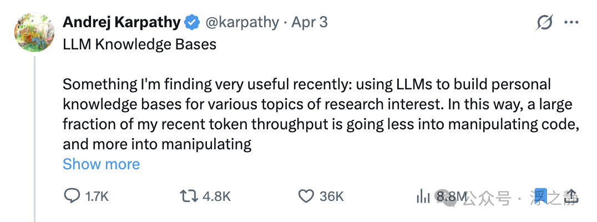This screenshot has width=597, height=222.
Task: Click the repost arrows icon
Action: [189, 196]
